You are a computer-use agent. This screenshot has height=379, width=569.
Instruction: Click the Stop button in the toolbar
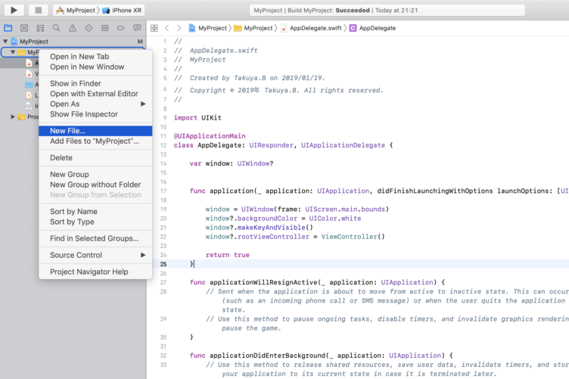pos(38,10)
